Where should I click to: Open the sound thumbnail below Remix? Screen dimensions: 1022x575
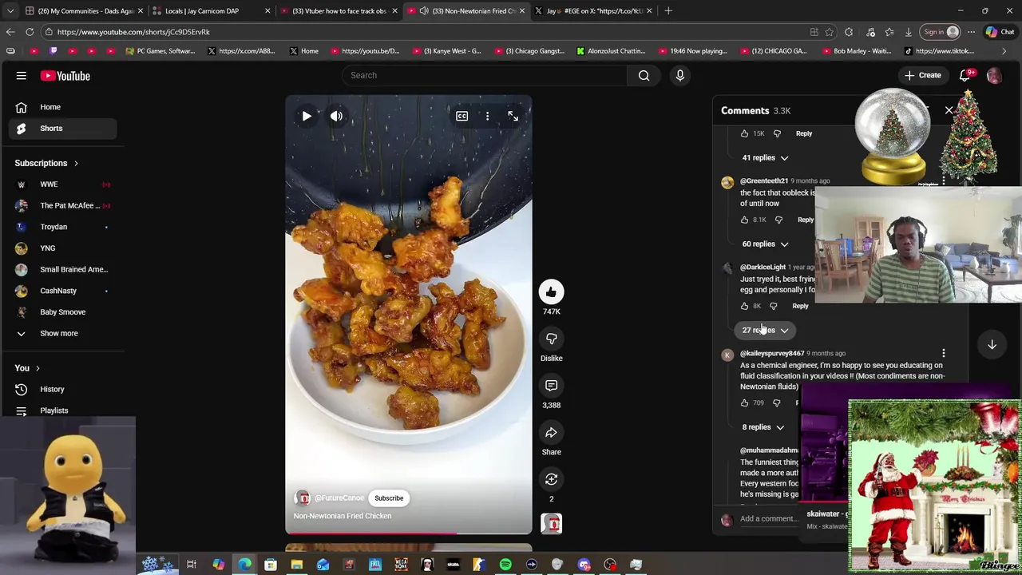(x=551, y=523)
